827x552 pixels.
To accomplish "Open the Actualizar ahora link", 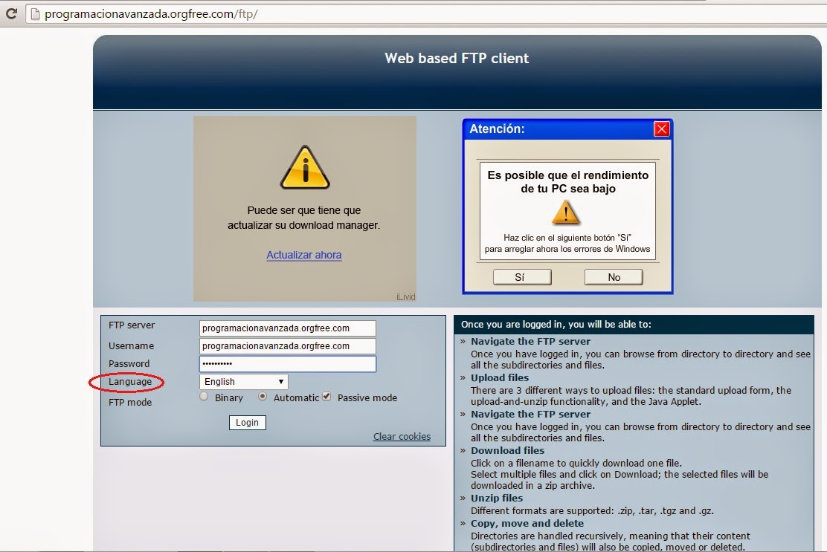I will tap(303, 255).
